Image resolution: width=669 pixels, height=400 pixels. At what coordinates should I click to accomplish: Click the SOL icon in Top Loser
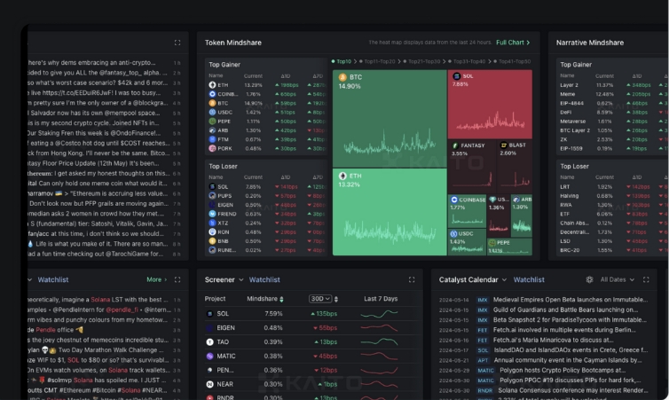coord(212,187)
